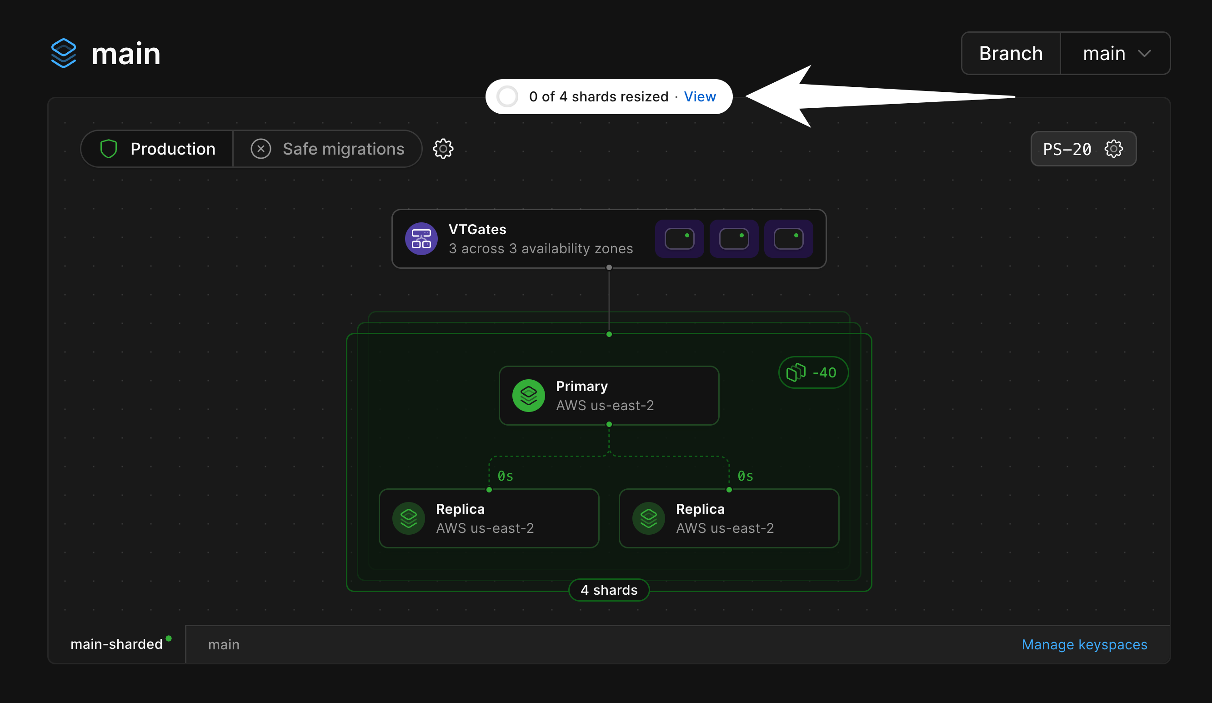Toggle the Production shield status
This screenshot has width=1212, height=703.
157,149
